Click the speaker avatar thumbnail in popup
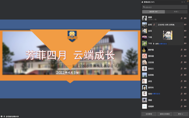189x118 pixels. pos(168,35)
